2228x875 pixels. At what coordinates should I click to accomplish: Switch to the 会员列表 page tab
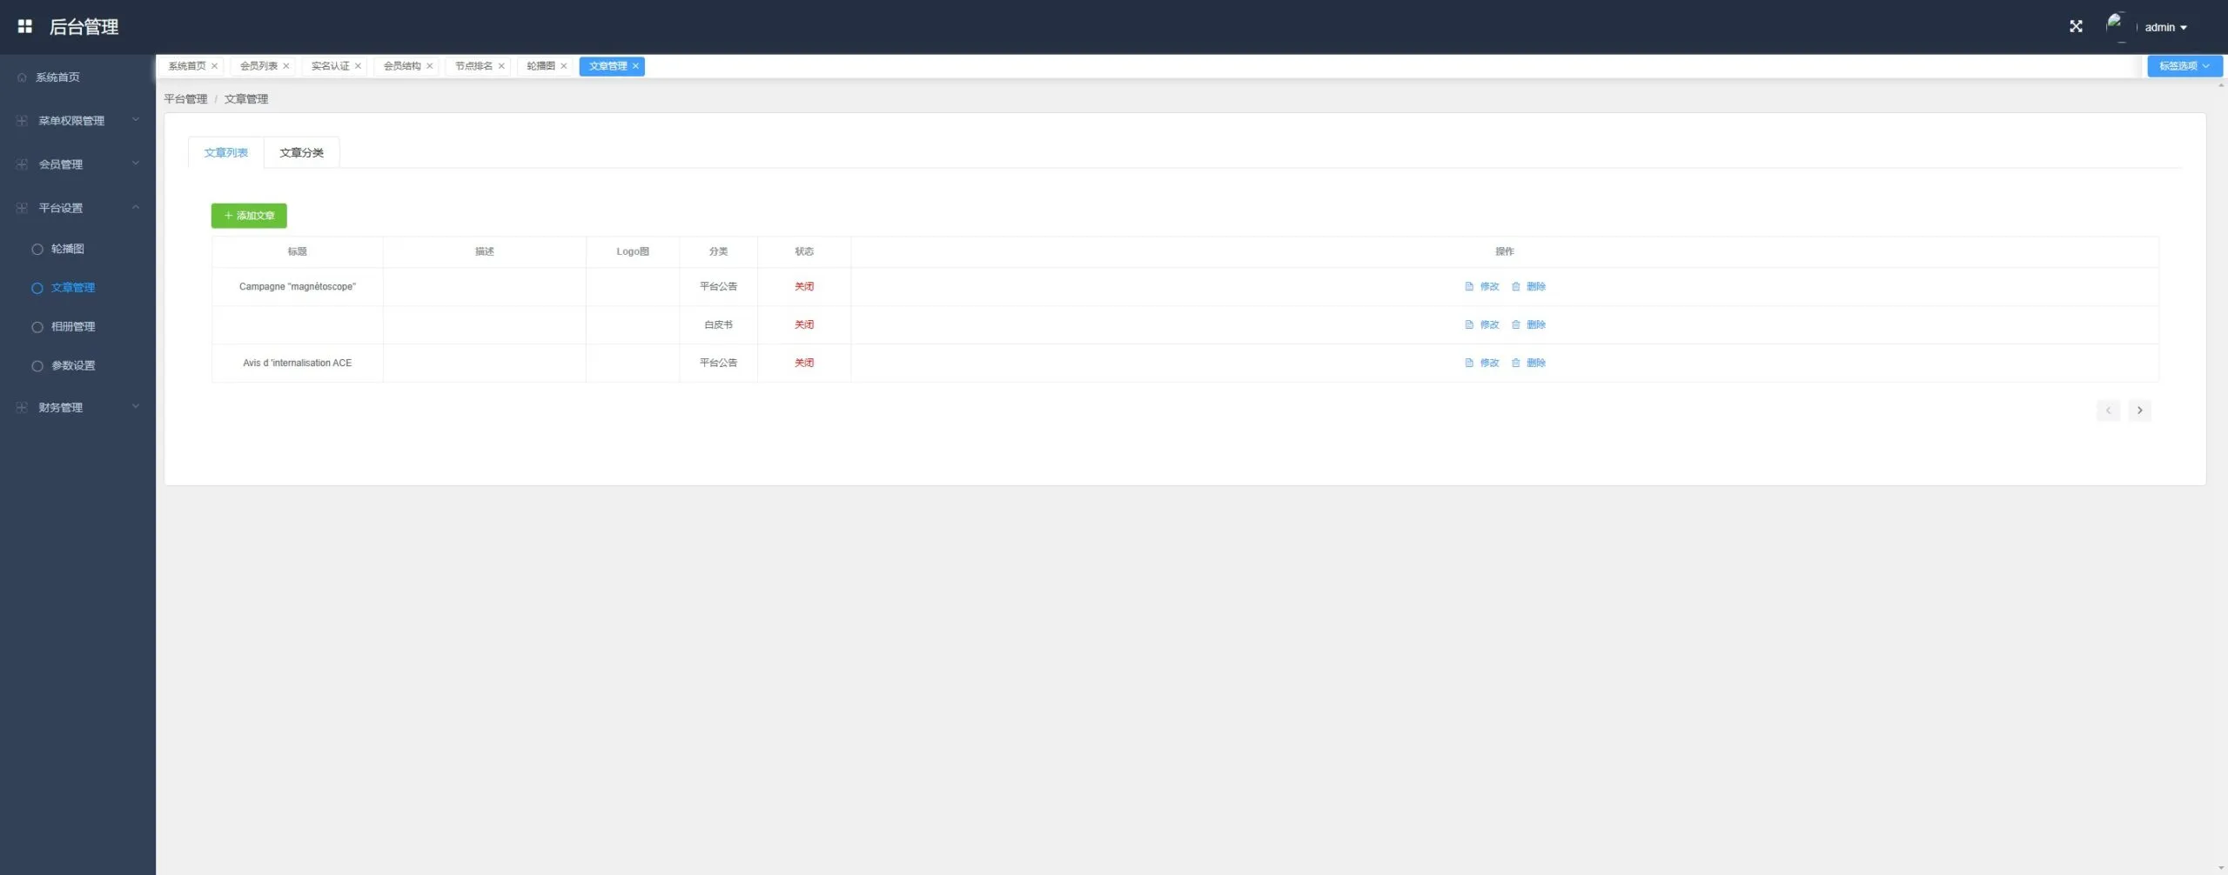tap(258, 66)
